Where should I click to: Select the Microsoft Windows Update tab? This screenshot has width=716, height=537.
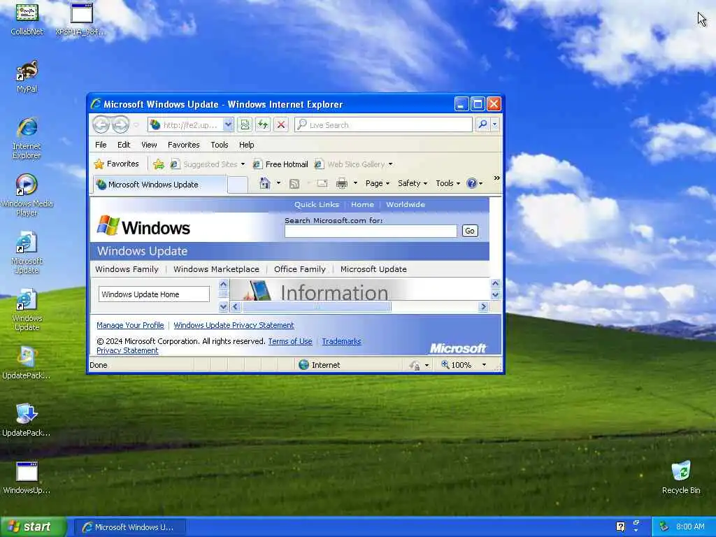click(x=160, y=185)
